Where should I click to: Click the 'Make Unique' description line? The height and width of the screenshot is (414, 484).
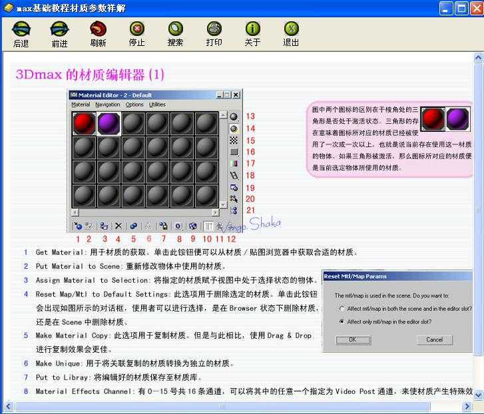[x=135, y=363]
